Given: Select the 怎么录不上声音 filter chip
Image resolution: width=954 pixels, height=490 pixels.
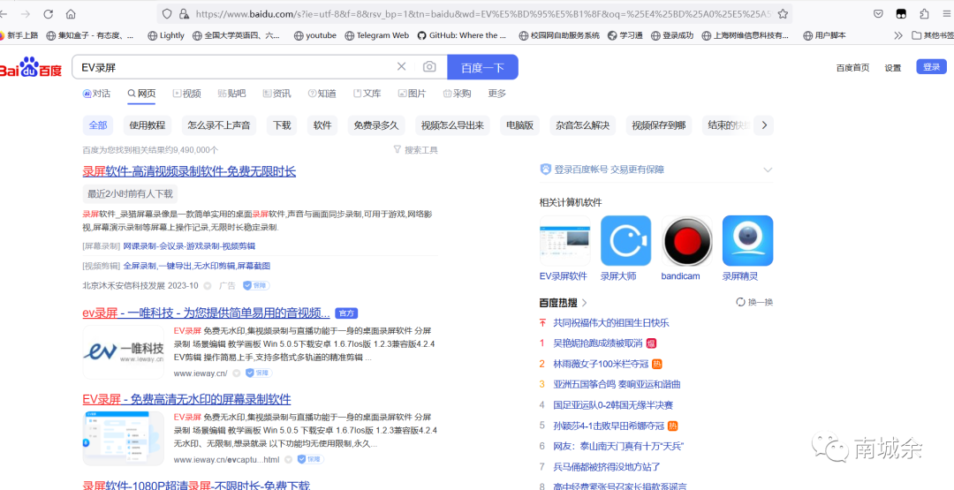Looking at the screenshot, I should pos(219,125).
